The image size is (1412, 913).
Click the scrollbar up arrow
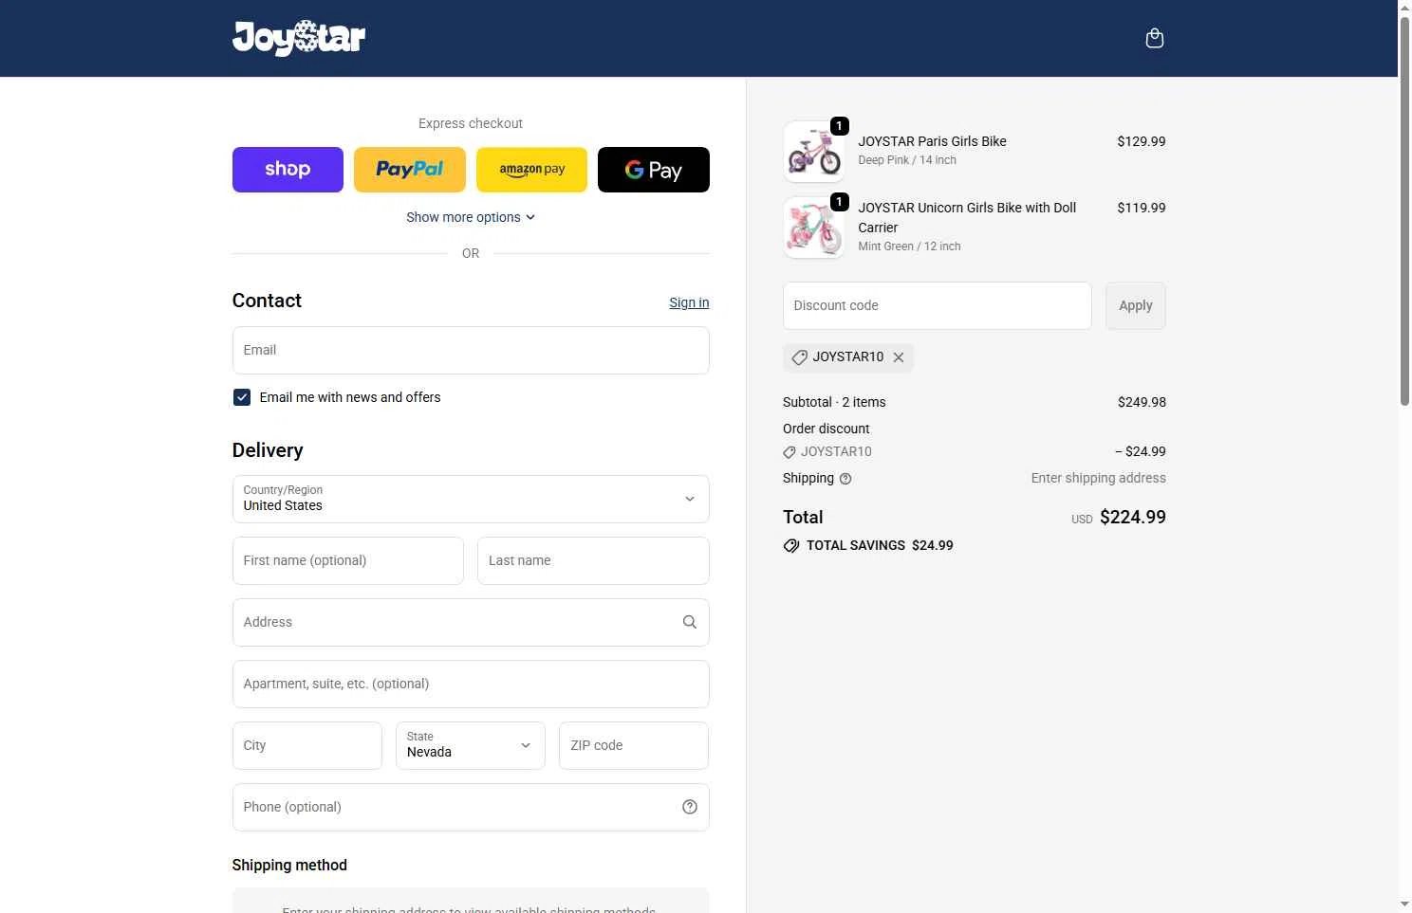point(1404,8)
